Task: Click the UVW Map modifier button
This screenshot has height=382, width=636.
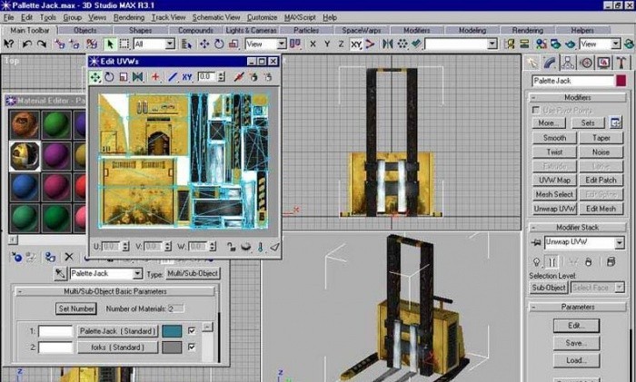Action: click(x=554, y=181)
